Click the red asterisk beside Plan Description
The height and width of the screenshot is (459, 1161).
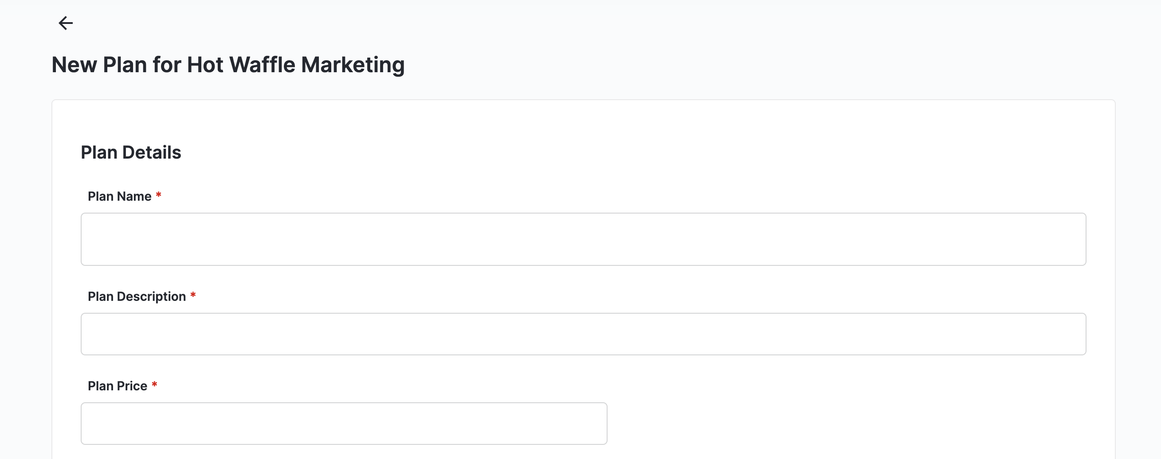pyautogui.click(x=193, y=296)
